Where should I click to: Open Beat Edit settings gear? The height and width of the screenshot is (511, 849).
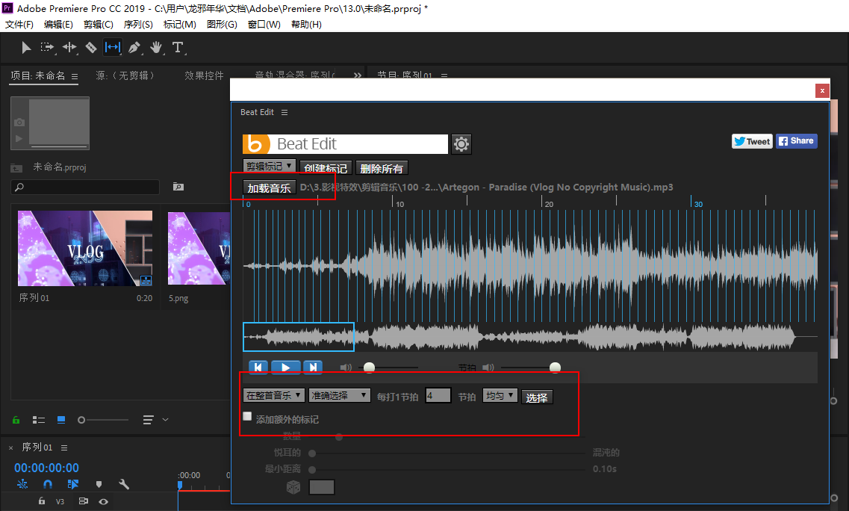(x=461, y=144)
